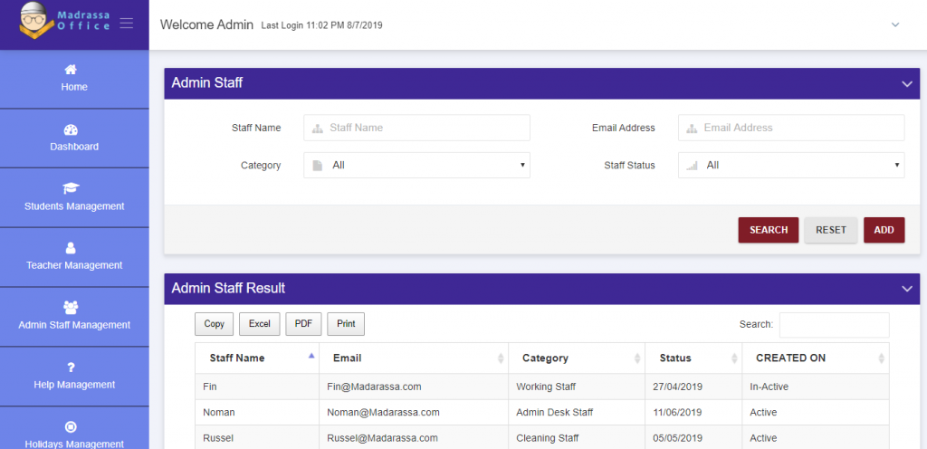Click the Home house icon

tap(72, 70)
